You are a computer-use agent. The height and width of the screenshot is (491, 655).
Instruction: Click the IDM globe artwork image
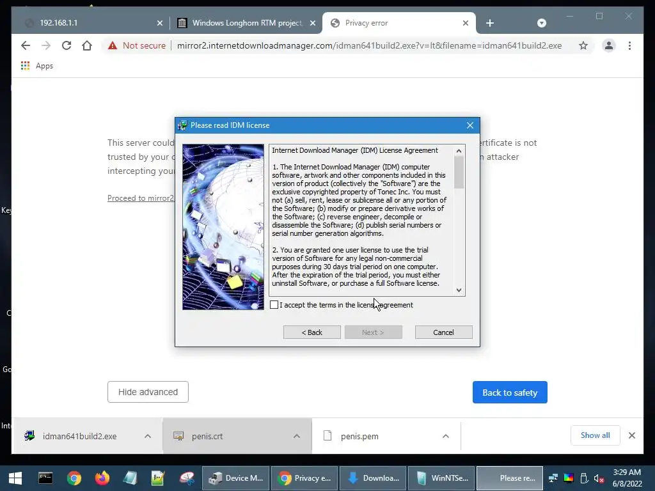(x=223, y=227)
